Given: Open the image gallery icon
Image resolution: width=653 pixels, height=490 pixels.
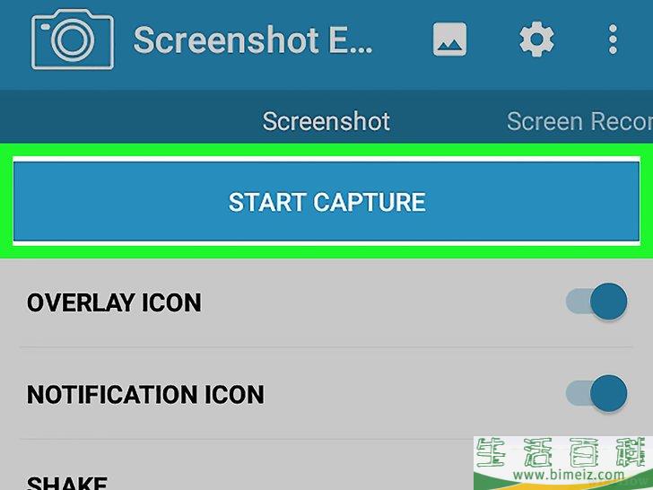Looking at the screenshot, I should [449, 39].
